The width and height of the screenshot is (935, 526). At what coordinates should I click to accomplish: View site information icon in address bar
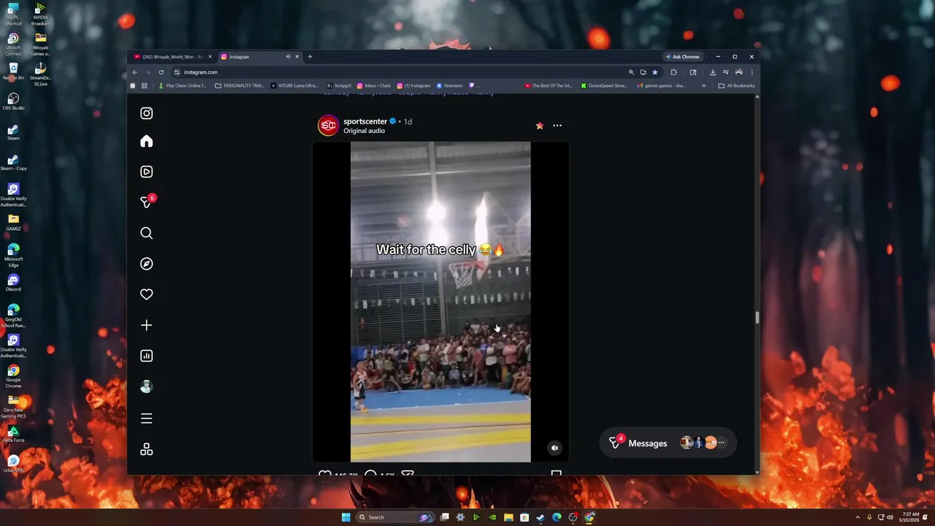tap(177, 72)
